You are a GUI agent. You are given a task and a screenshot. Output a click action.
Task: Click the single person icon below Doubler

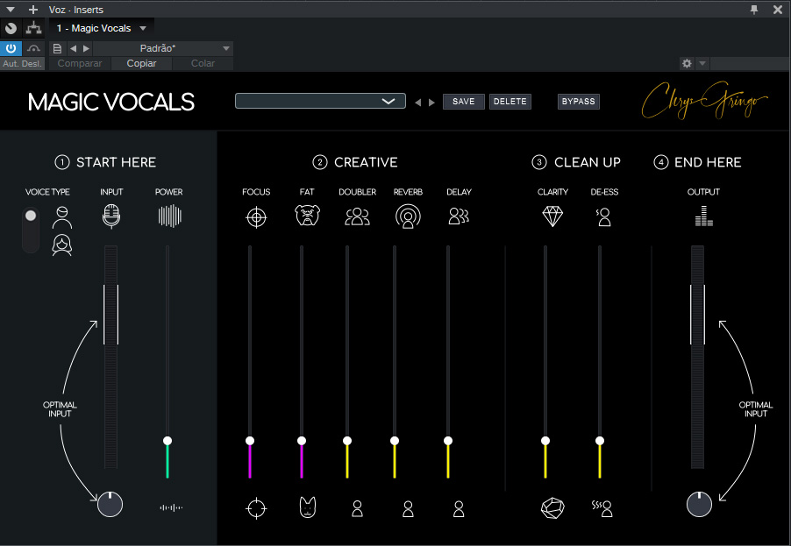tap(357, 508)
